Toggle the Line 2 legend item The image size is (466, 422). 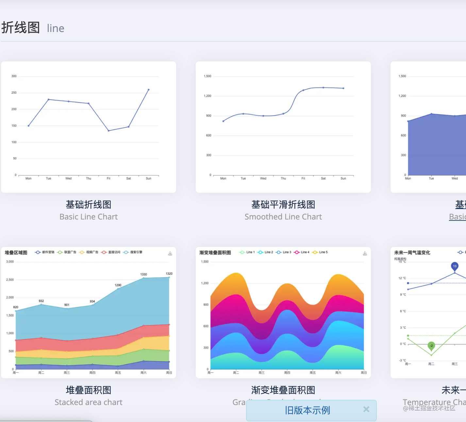click(x=265, y=252)
